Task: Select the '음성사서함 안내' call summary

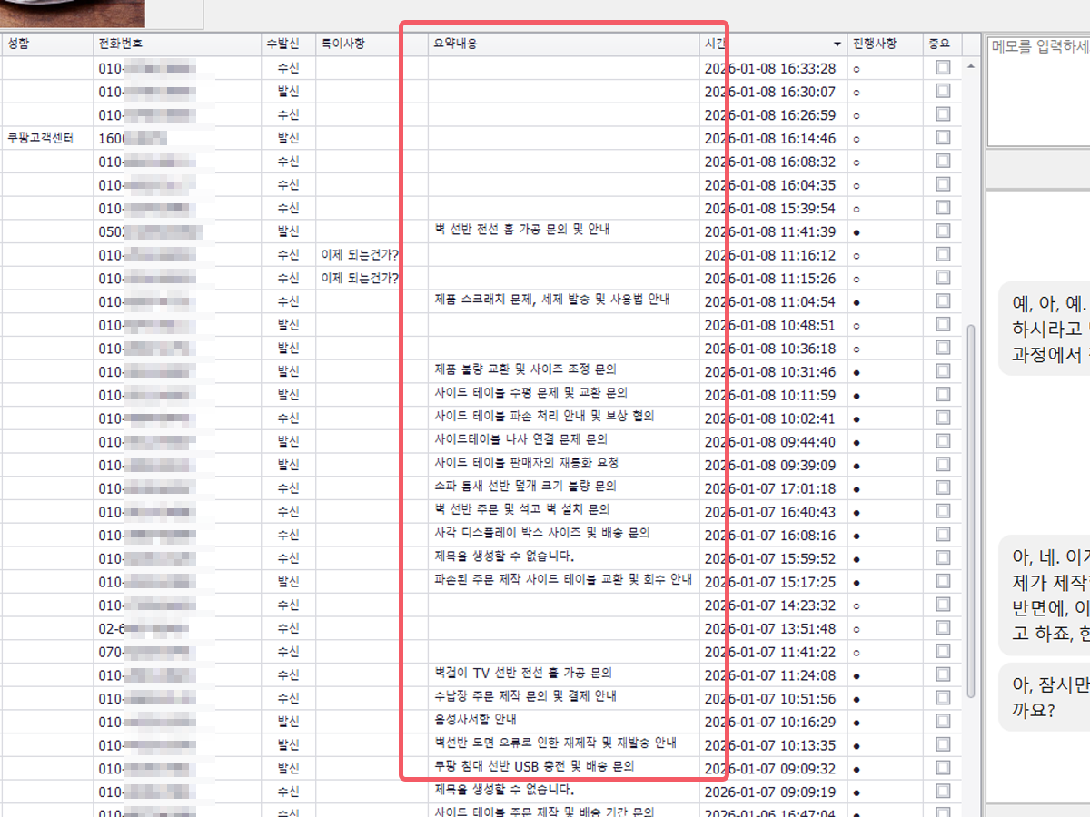Action: pyautogui.click(x=476, y=720)
